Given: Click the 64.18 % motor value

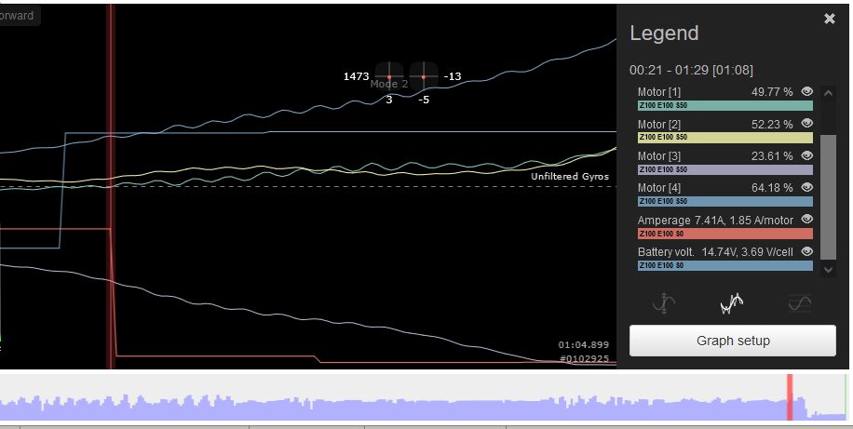Looking at the screenshot, I should coord(772,188).
